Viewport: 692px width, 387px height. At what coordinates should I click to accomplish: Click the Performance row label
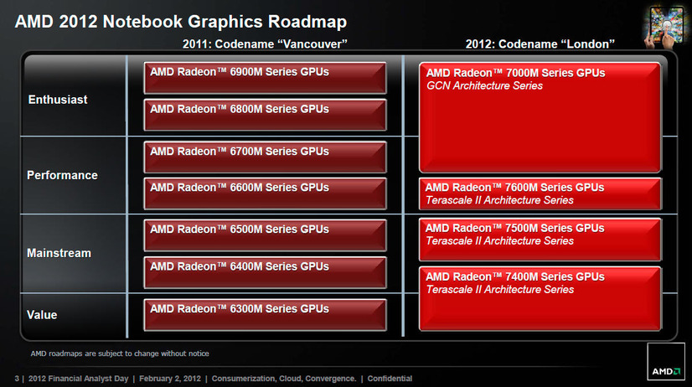click(x=62, y=175)
